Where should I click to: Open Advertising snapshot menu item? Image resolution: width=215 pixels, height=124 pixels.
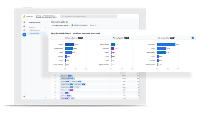(x=35, y=23)
